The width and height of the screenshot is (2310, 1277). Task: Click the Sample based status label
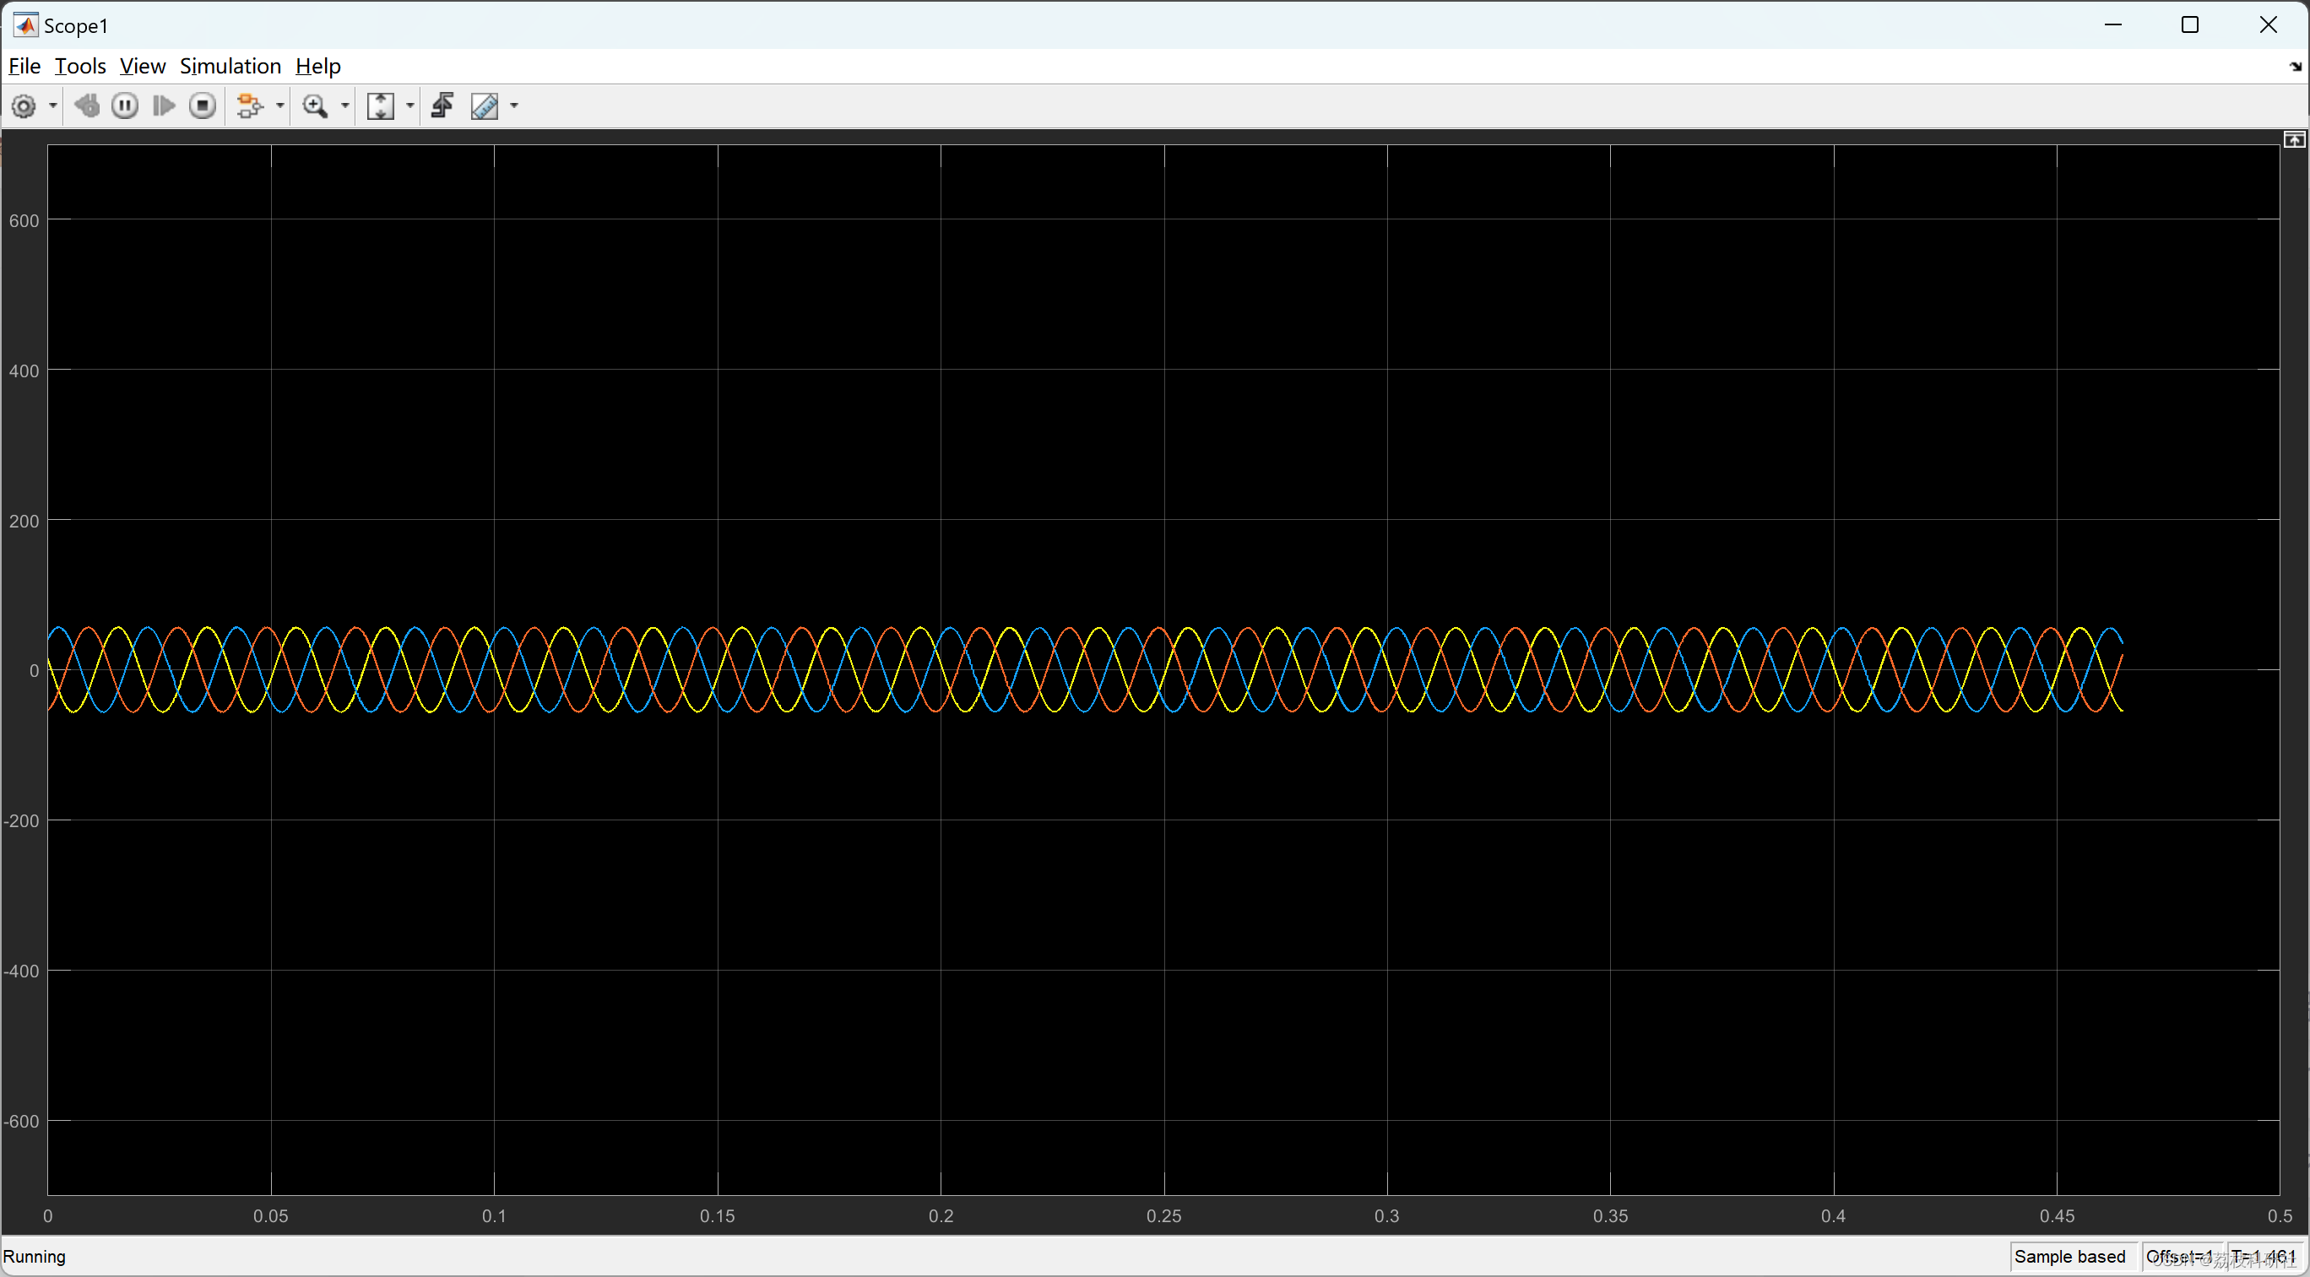[x=2069, y=1256]
